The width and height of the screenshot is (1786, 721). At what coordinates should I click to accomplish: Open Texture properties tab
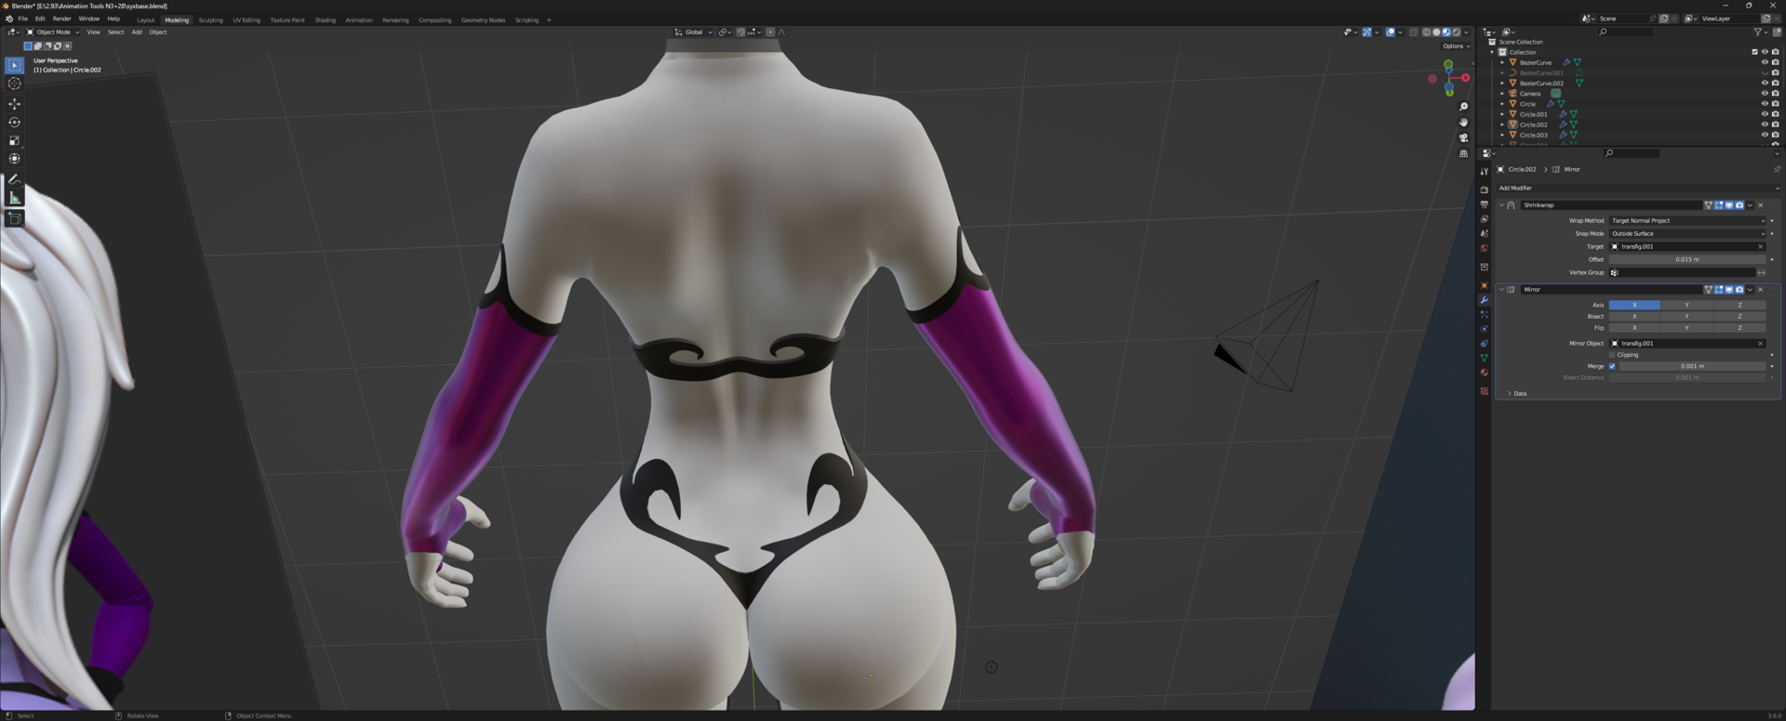click(1485, 391)
